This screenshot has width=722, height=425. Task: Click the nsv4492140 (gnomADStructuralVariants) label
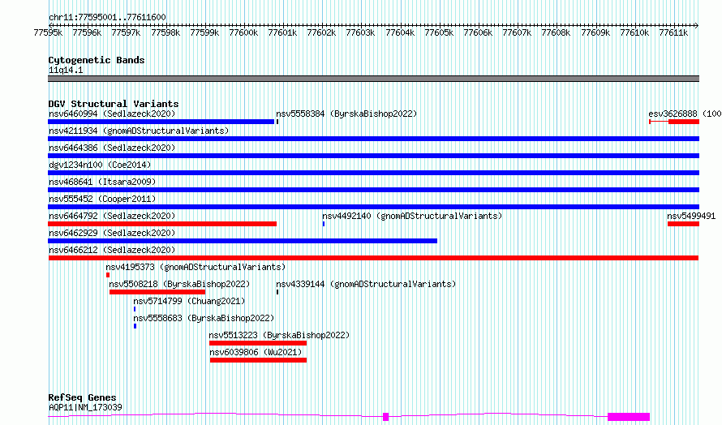point(412,216)
